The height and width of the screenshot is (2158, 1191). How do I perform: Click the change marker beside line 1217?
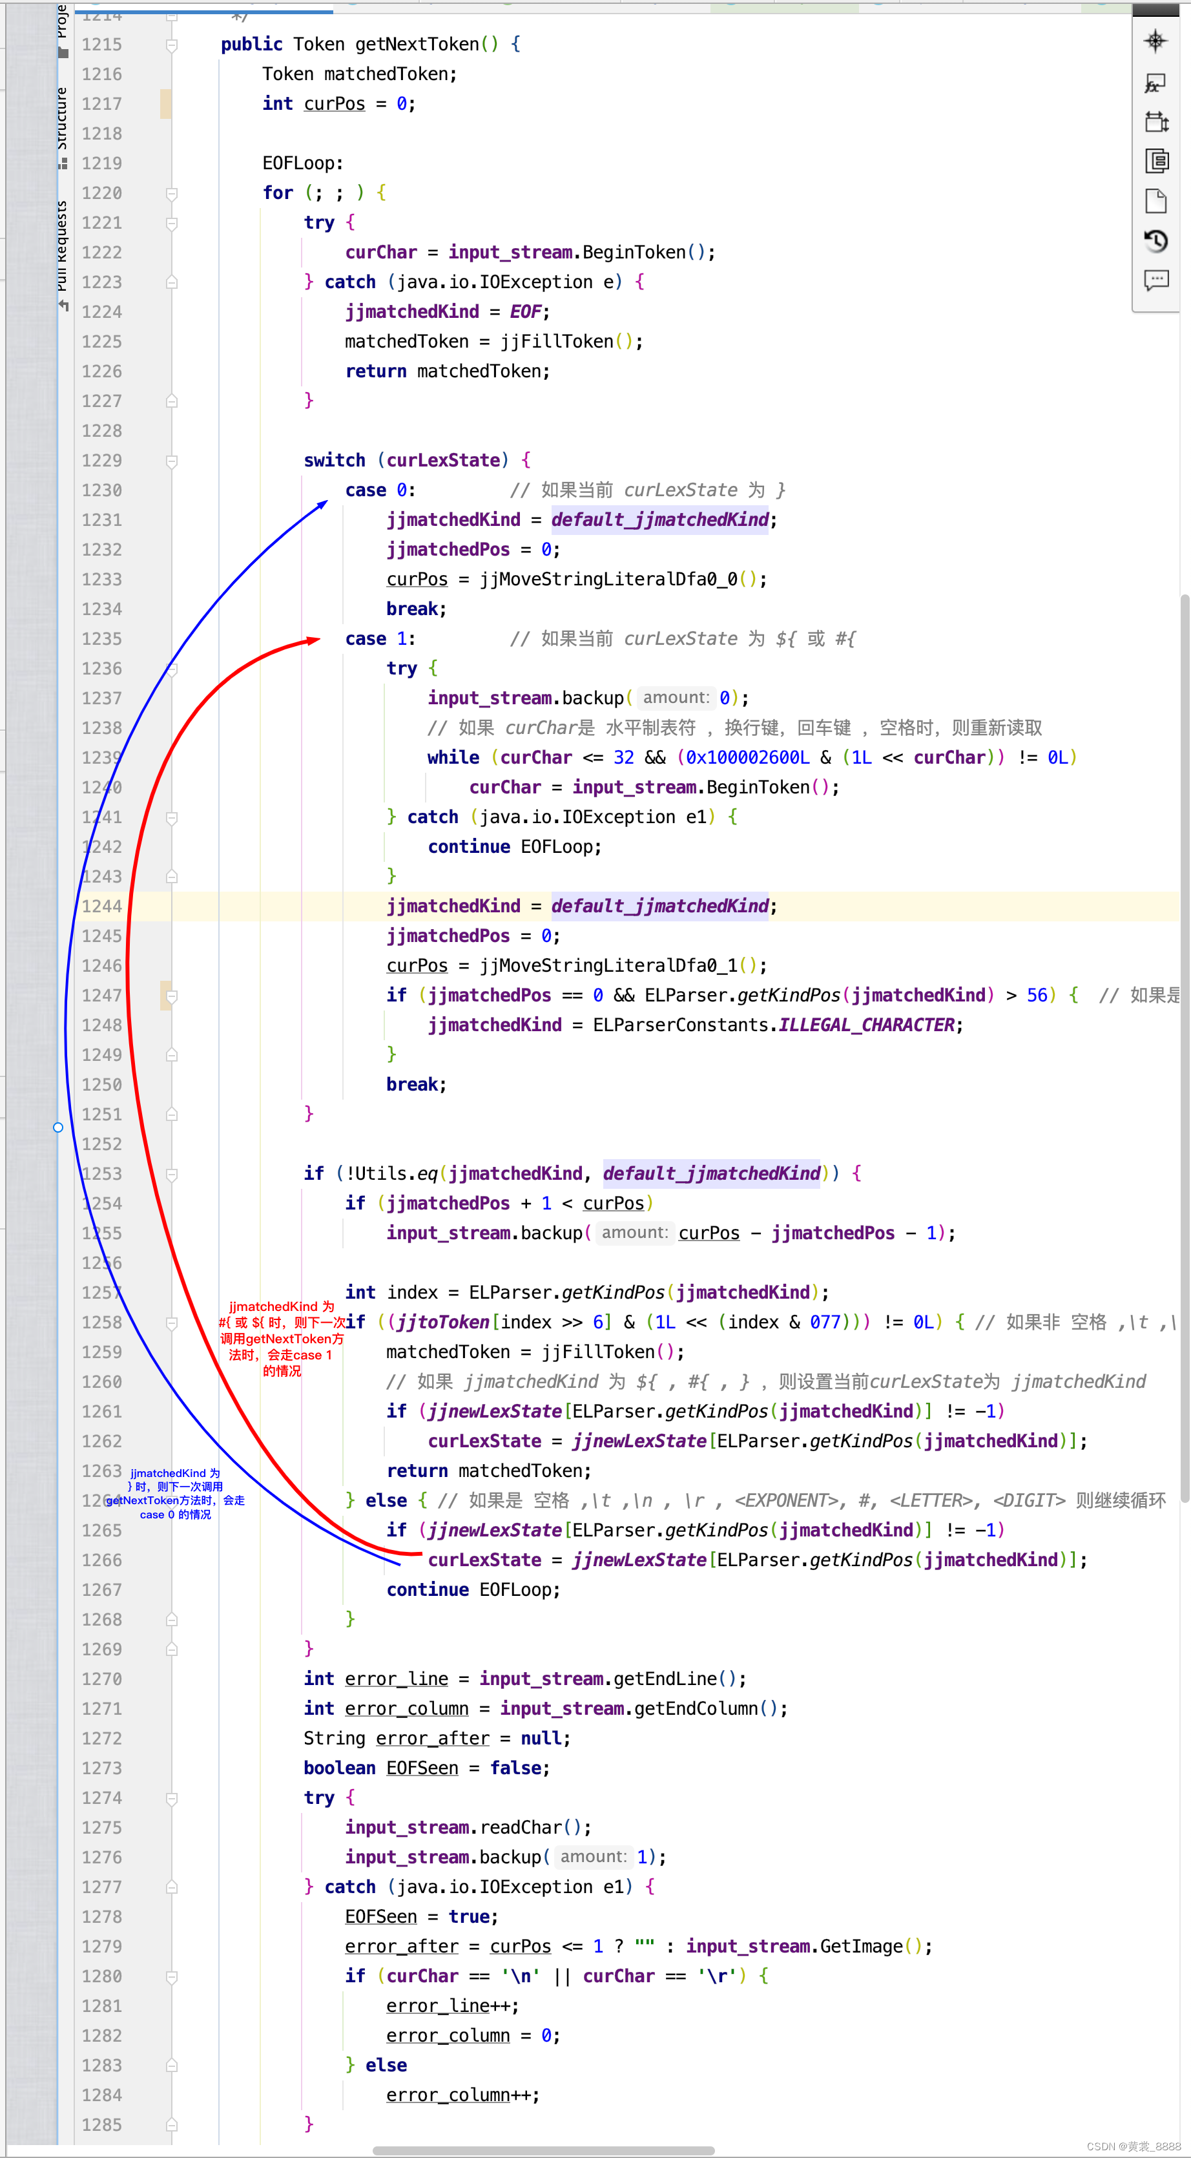click(165, 104)
